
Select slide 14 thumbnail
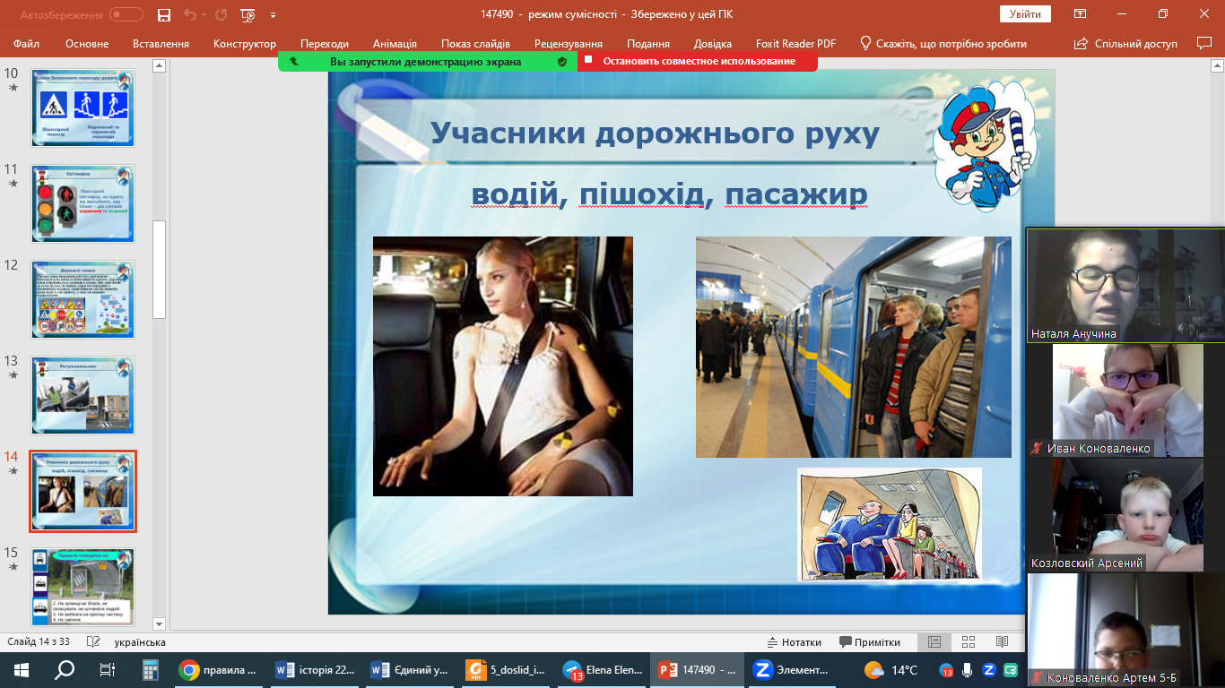[83, 492]
